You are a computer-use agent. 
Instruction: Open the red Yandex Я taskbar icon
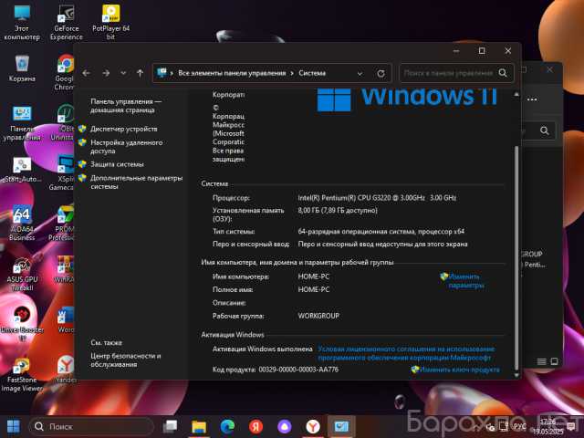(x=255, y=426)
